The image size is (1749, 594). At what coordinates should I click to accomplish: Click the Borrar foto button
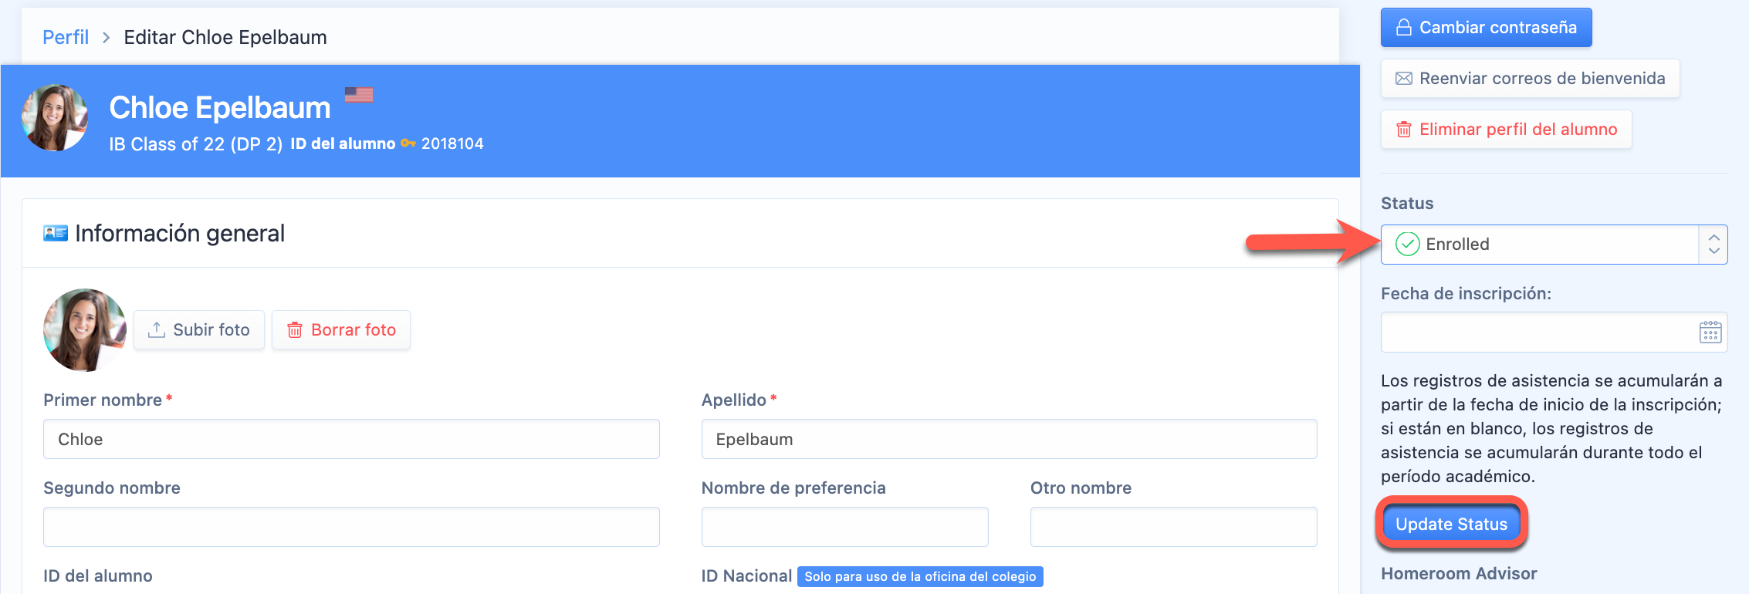[341, 330]
